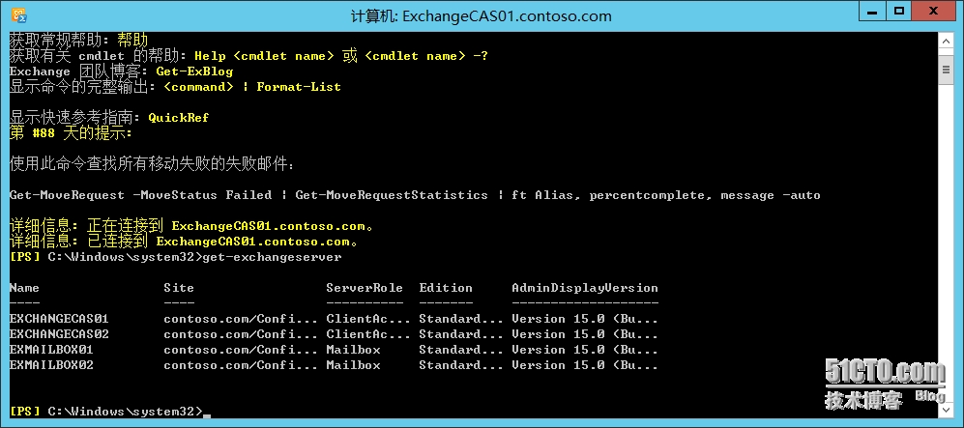The height and width of the screenshot is (428, 964).
Task: Click the AdminDisplayVersion column header
Action: point(585,288)
